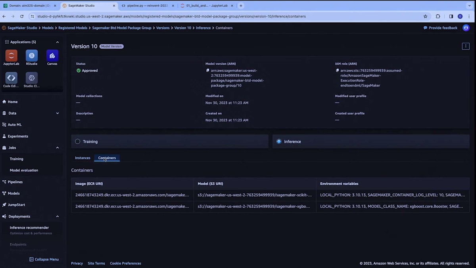Image resolution: width=476 pixels, height=268 pixels.
Task: Select the Training radio button
Action: [x=78, y=141]
